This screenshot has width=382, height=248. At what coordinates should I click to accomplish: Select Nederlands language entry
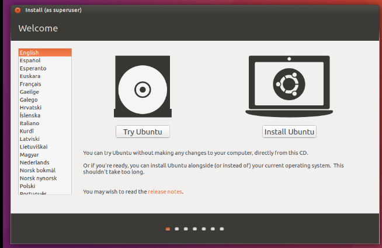click(x=45, y=162)
